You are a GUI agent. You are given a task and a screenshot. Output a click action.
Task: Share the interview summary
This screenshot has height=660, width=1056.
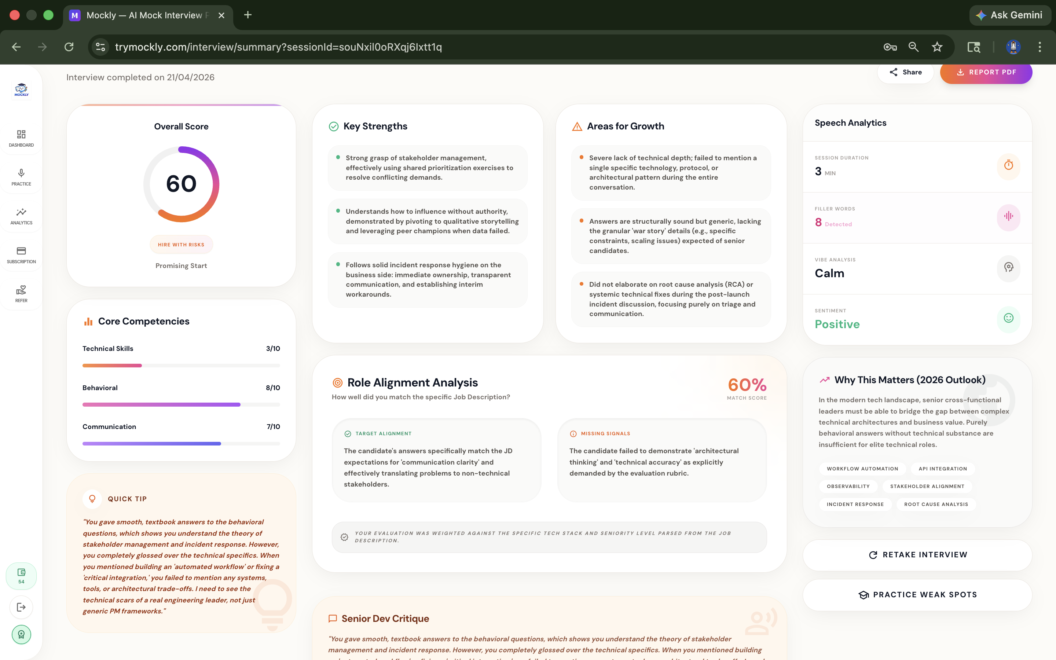click(905, 72)
